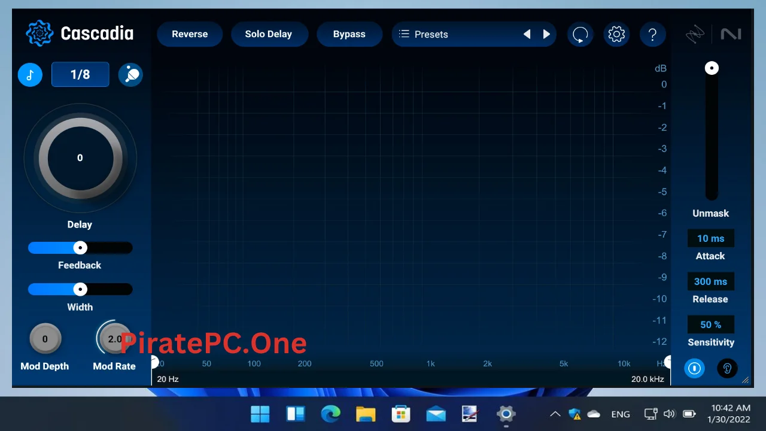766x431 pixels.
Task: Click the 20.0 kHz high cutoff label
Action: (x=648, y=379)
